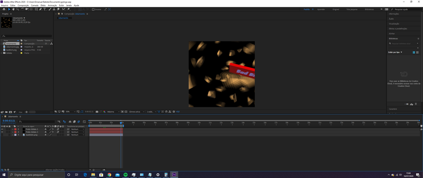Screen dimensions: 423x178
Task: Click in the Pesquisar ajuda search field
Action: pyautogui.click(x=406, y=9)
